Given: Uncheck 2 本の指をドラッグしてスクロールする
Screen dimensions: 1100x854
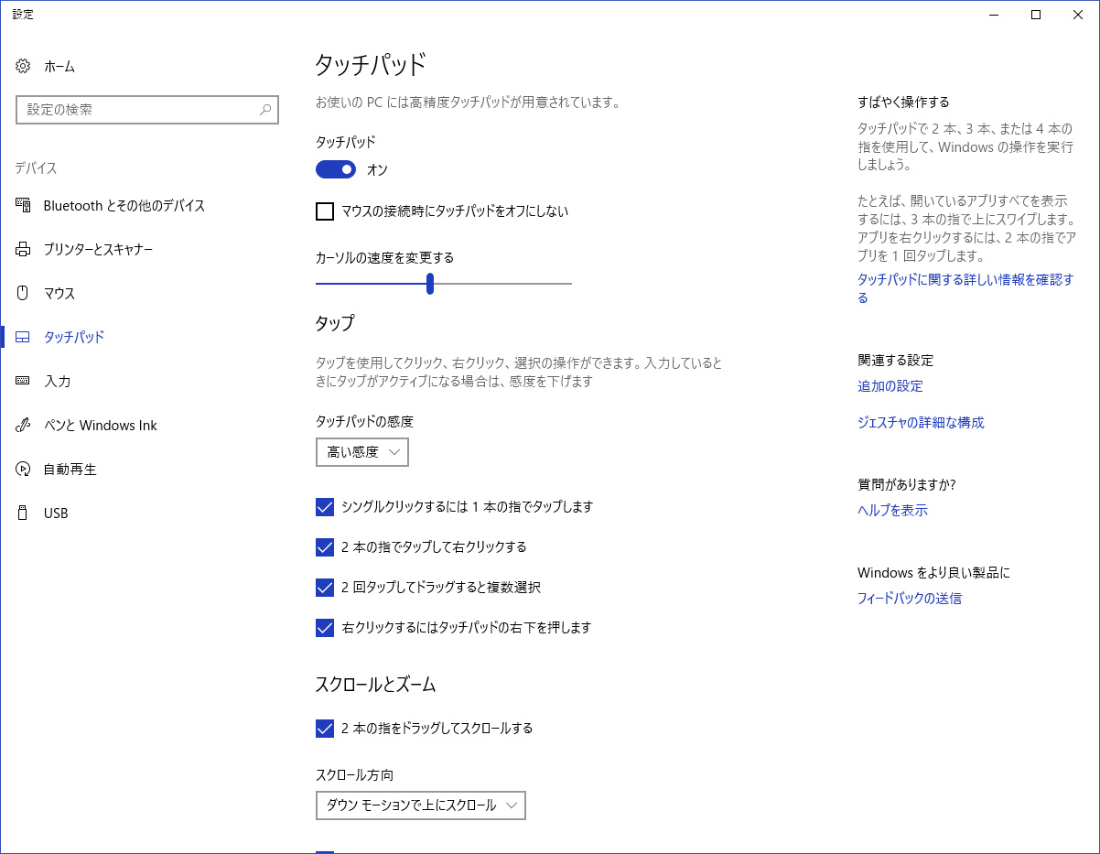Looking at the screenshot, I should pos(325,728).
